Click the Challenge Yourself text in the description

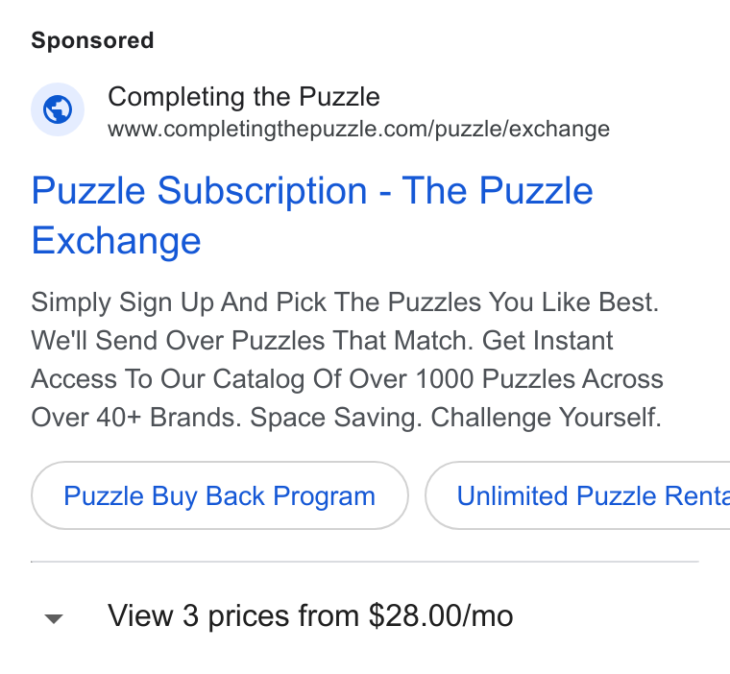pyautogui.click(x=547, y=418)
